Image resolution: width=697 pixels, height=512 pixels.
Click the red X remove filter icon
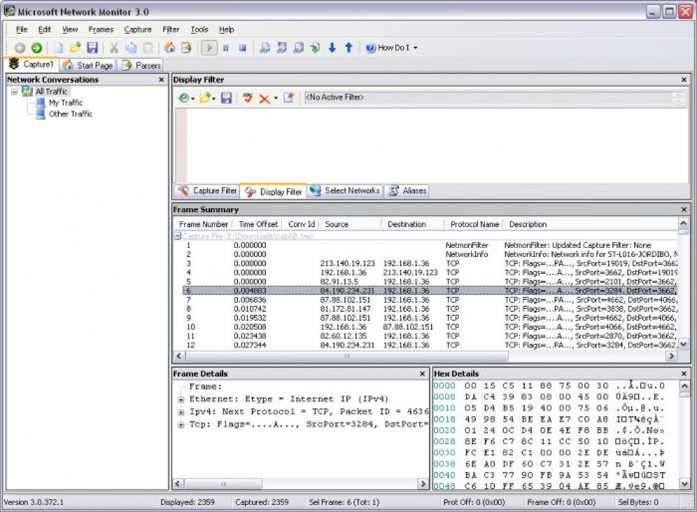tap(264, 98)
